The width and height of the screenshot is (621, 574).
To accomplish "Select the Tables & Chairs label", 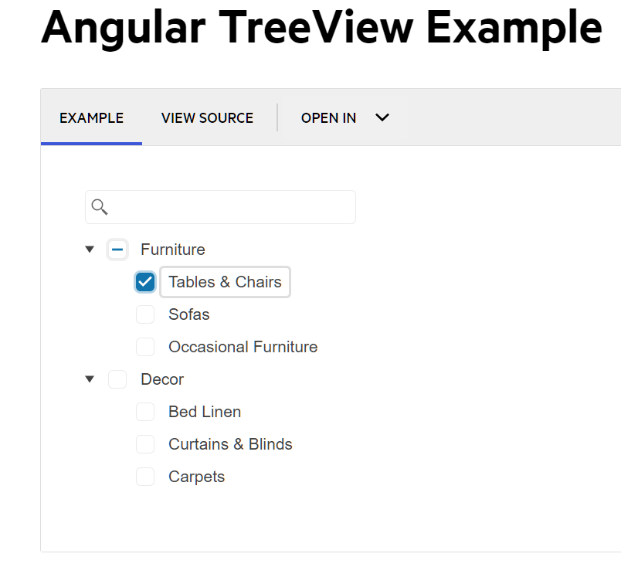I will pyautogui.click(x=225, y=282).
